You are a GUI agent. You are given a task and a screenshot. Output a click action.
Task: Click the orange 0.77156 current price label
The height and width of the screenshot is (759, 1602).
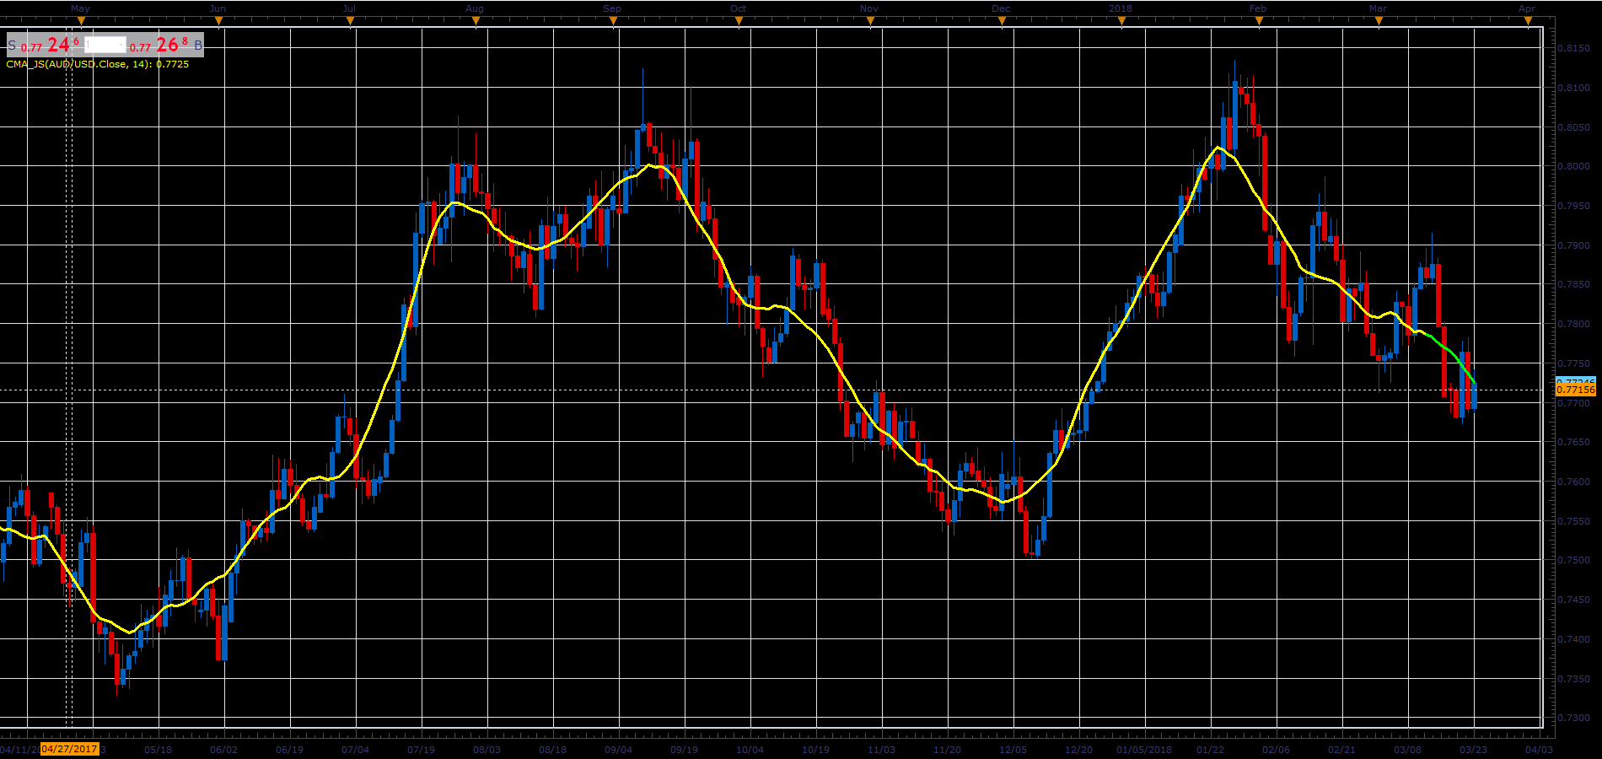coord(1576,390)
